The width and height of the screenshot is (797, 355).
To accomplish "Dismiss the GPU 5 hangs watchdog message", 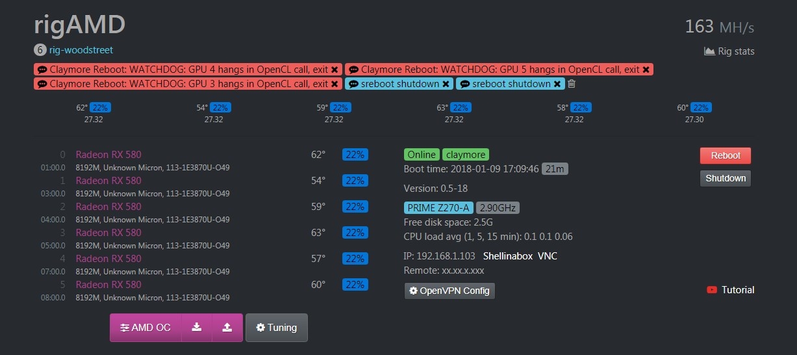I will (x=646, y=70).
